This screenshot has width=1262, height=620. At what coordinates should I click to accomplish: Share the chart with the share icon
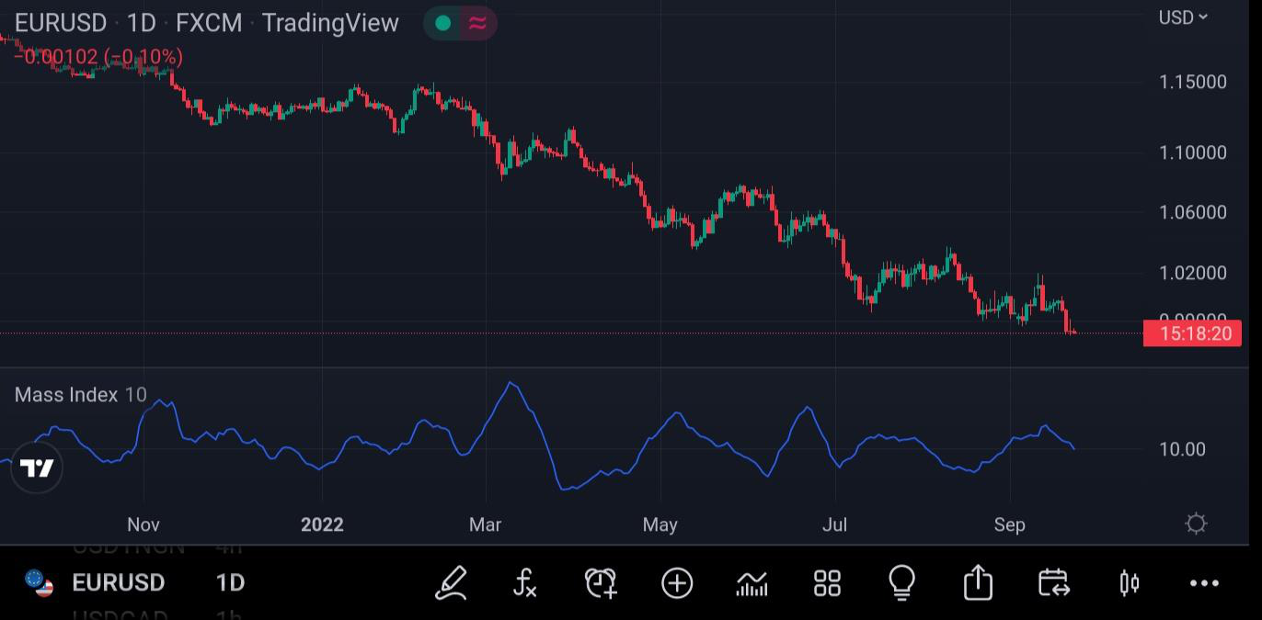click(x=977, y=583)
